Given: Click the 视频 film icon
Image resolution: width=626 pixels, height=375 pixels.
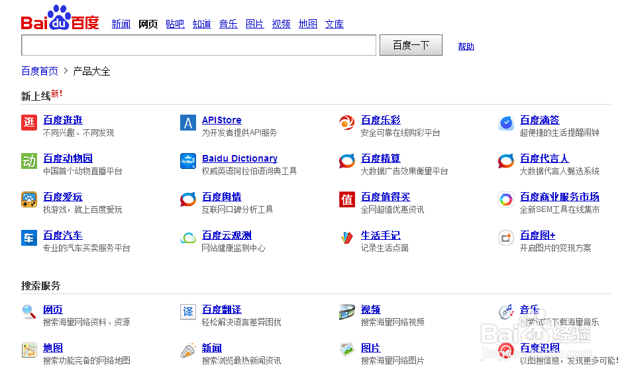Looking at the screenshot, I should coord(346,312).
